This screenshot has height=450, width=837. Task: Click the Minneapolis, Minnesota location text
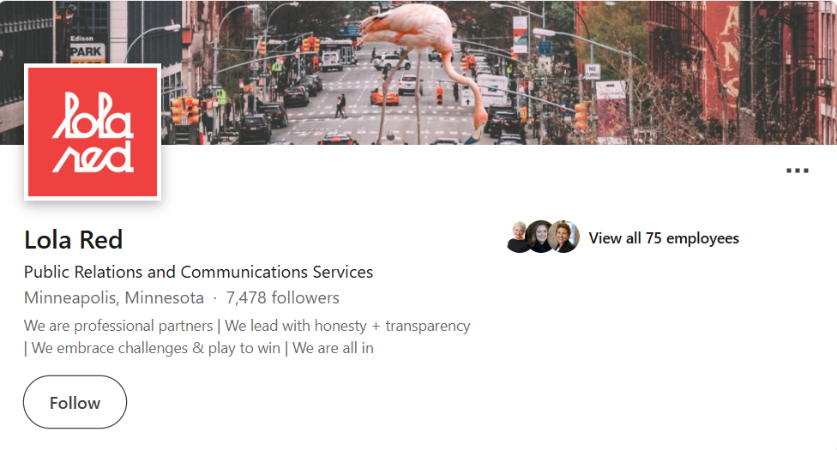[x=114, y=297]
